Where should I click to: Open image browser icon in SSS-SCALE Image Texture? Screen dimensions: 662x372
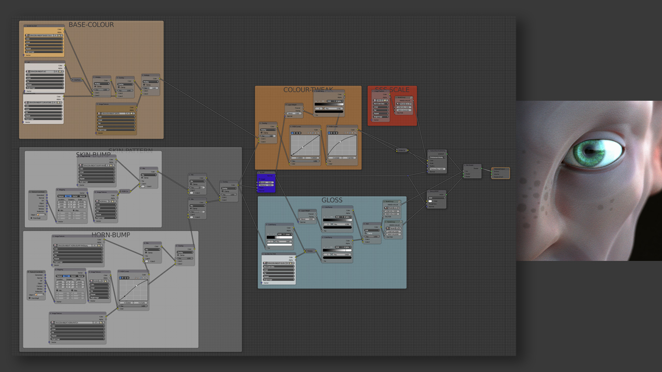[x=374, y=100]
